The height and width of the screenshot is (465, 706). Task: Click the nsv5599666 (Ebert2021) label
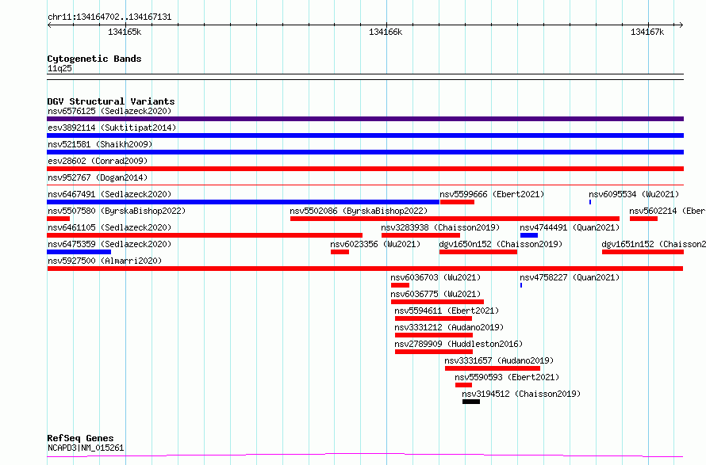coord(492,194)
